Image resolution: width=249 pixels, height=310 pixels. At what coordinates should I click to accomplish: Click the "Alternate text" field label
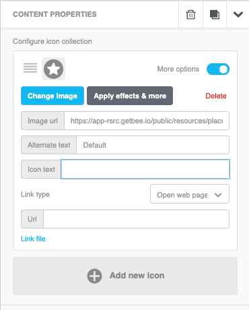(x=49, y=145)
